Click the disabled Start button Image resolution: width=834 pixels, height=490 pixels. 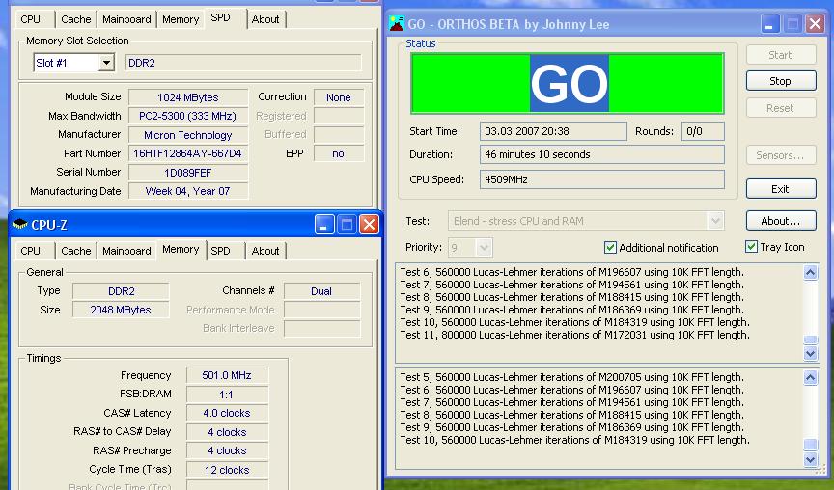point(781,55)
